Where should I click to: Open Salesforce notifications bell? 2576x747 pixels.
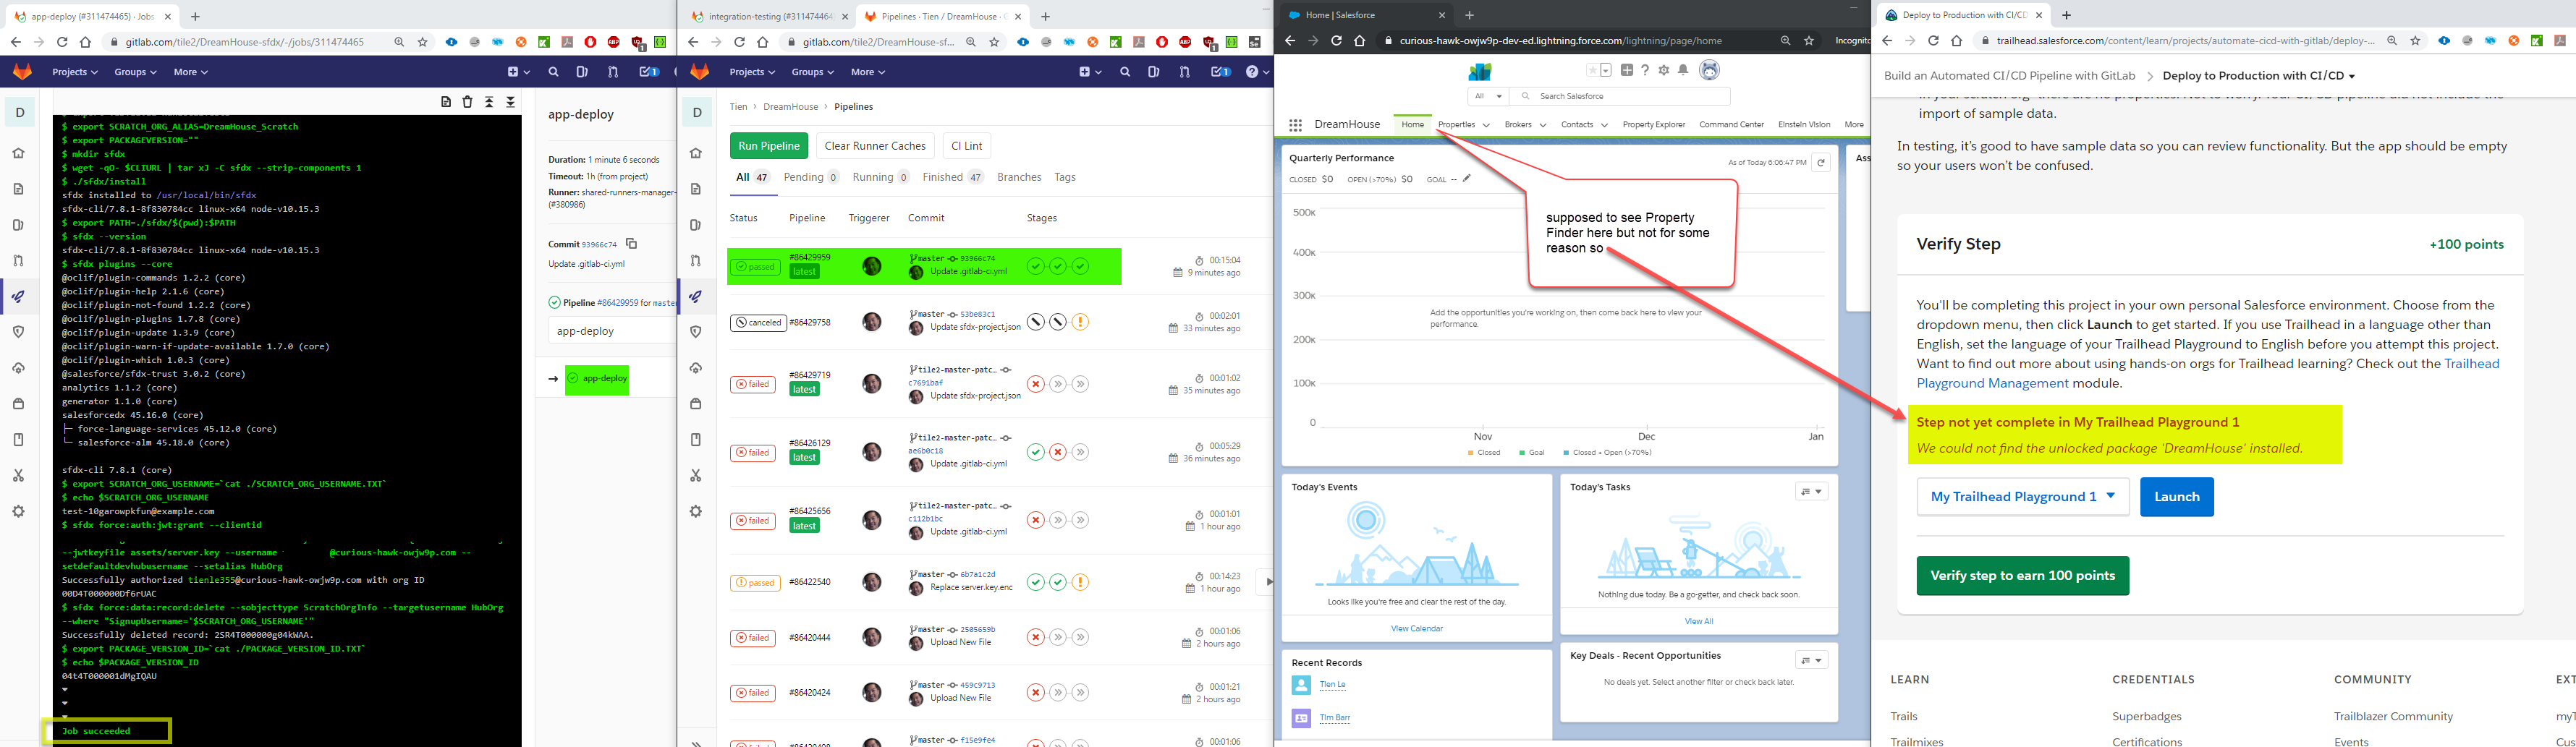pos(1683,70)
